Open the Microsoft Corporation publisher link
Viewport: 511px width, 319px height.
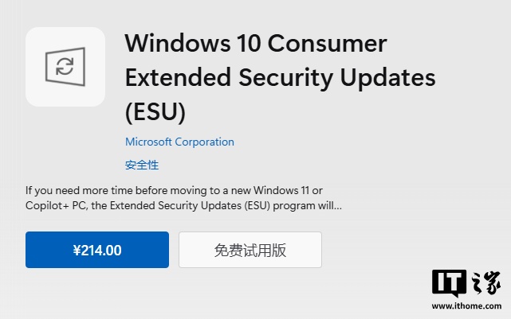coord(179,142)
